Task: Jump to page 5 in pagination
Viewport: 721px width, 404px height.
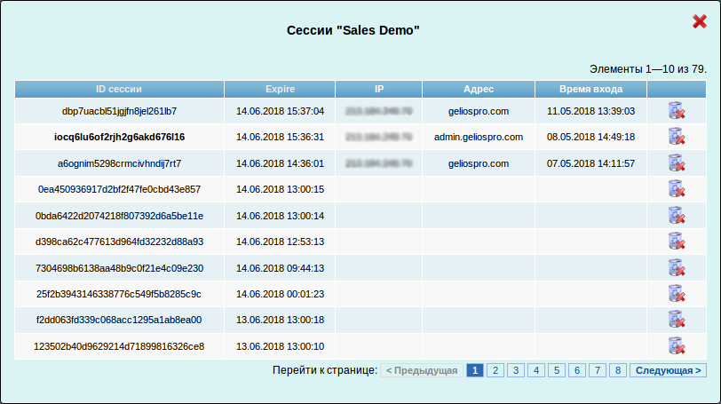Action: pyautogui.click(x=556, y=370)
